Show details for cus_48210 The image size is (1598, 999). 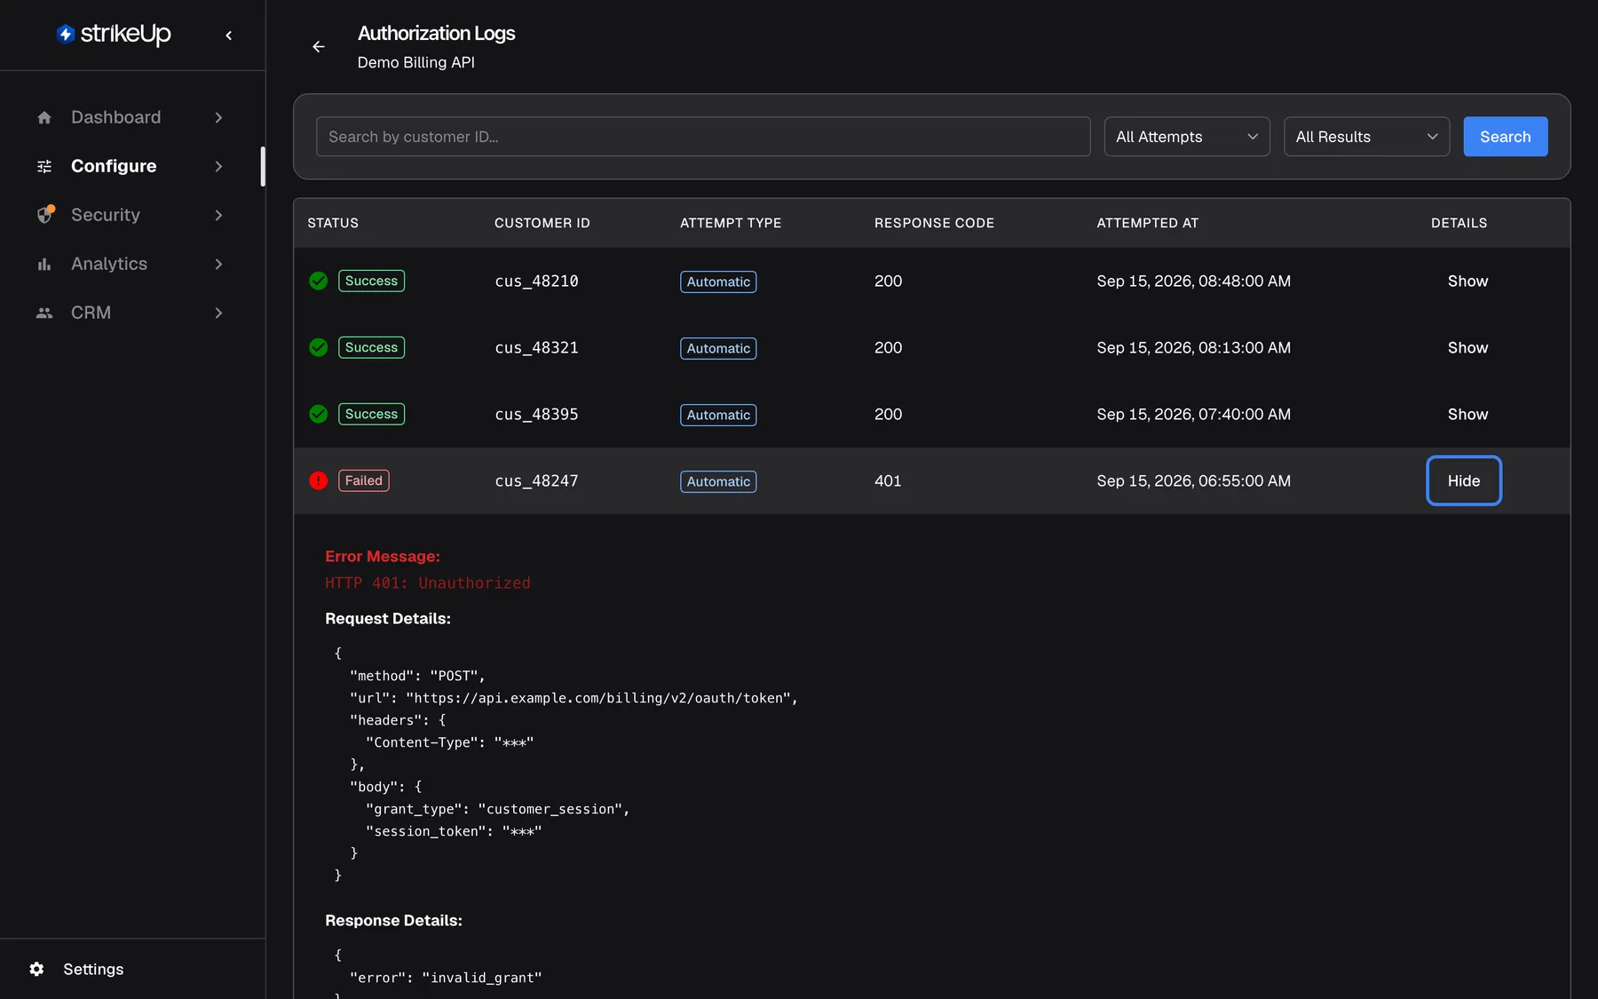pyautogui.click(x=1467, y=281)
